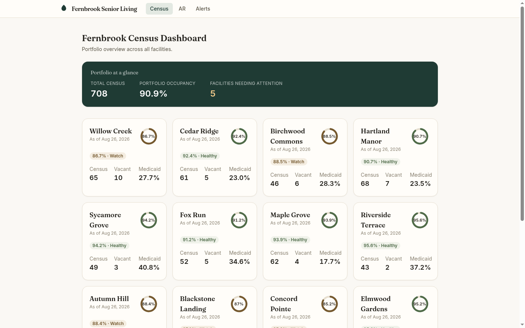Image resolution: width=525 pixels, height=328 pixels.
Task: Switch to the AR tab
Action: [182, 9]
